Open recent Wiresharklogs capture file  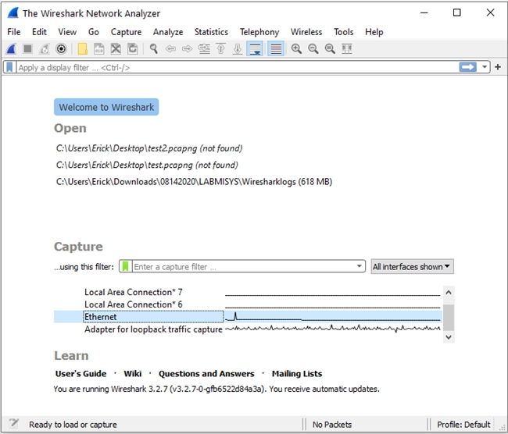[194, 182]
